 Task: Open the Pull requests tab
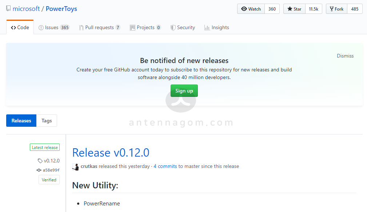click(100, 27)
